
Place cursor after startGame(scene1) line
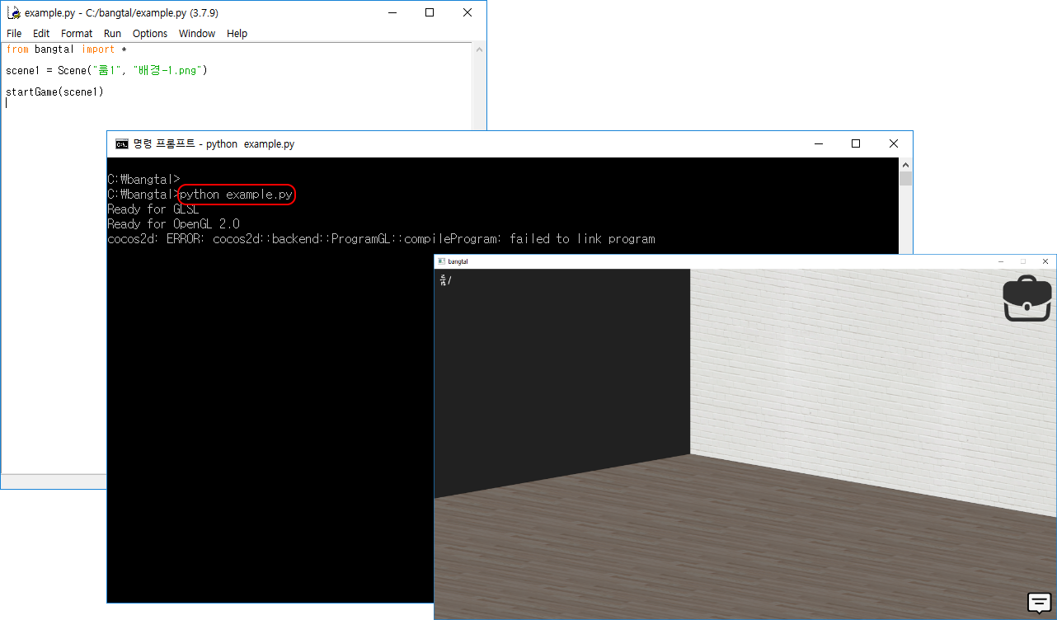tap(105, 92)
